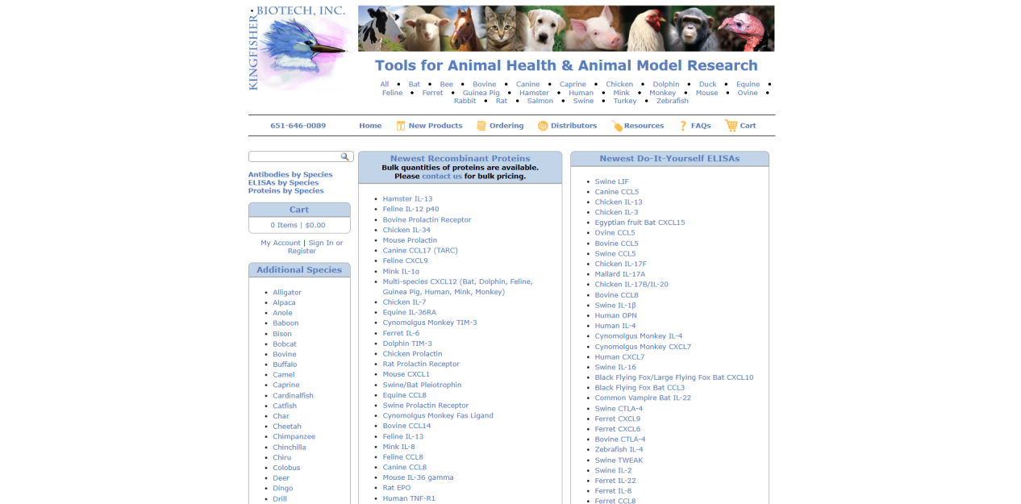Click the Resources tag icon

click(x=617, y=126)
